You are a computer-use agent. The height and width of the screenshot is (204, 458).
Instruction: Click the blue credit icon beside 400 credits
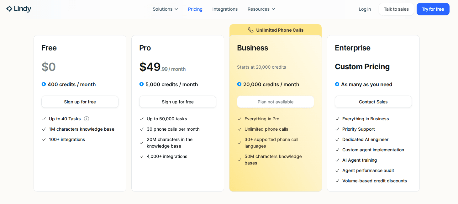tap(44, 84)
